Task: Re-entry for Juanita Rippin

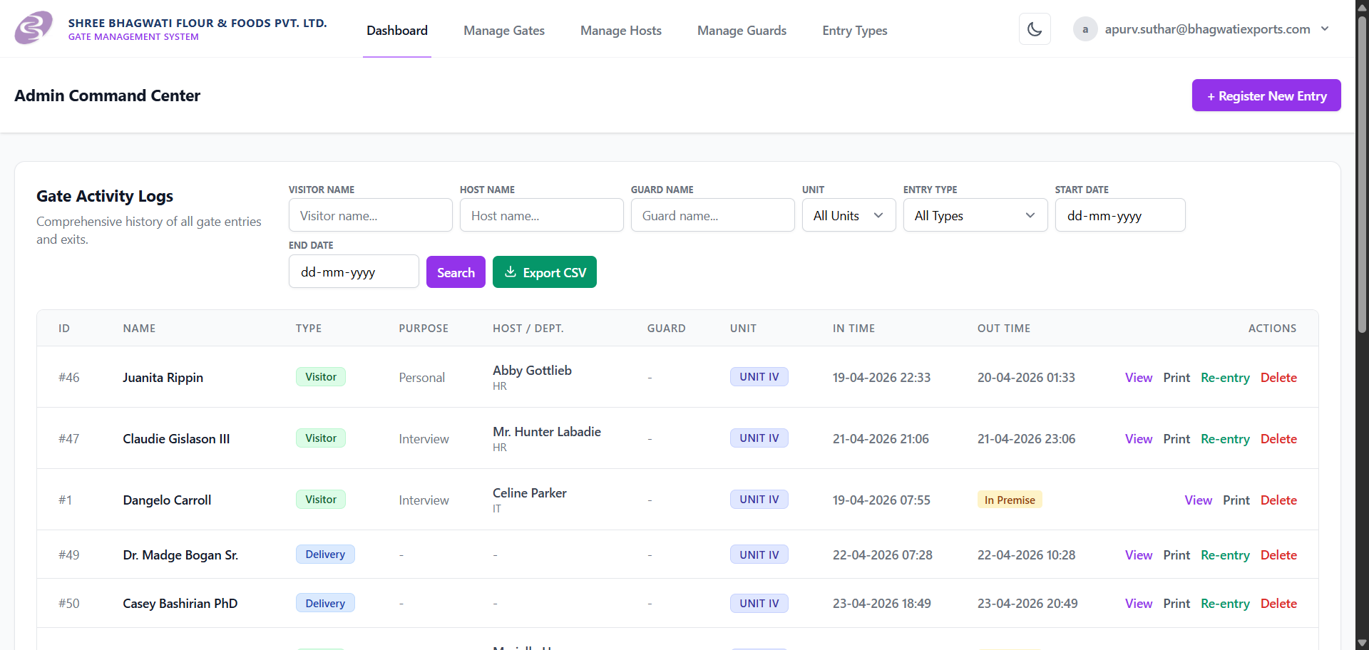Action: [x=1225, y=378]
